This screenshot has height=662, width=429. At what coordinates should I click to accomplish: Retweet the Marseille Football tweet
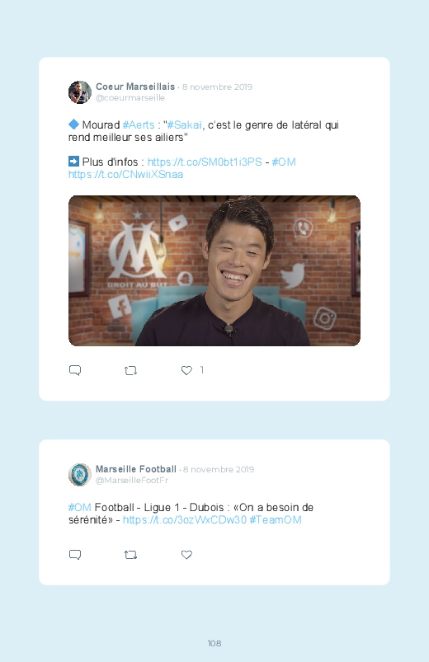coord(130,555)
